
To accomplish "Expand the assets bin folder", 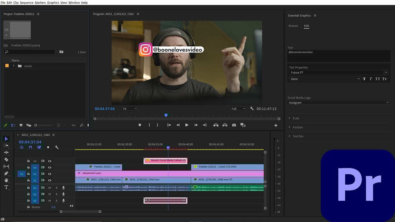I will point(14,66).
